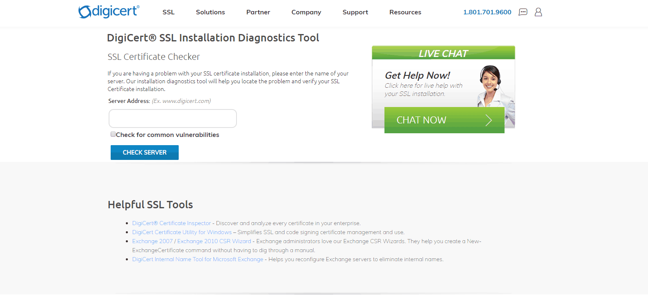This screenshot has height=303, width=648.
Task: Open DigiCert Certificate Inspector link
Action: pyautogui.click(x=171, y=223)
